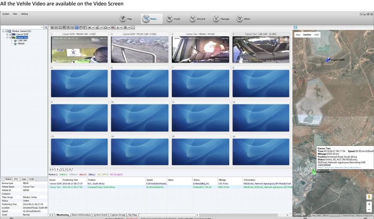Open the Capture Image tab
The width and height of the screenshot is (374, 219).
118,215
